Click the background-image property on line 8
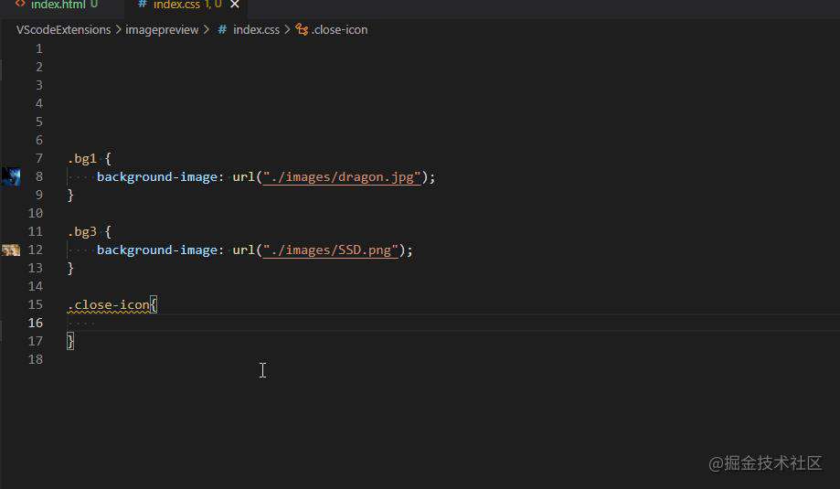The height and width of the screenshot is (489, 840). tap(157, 176)
